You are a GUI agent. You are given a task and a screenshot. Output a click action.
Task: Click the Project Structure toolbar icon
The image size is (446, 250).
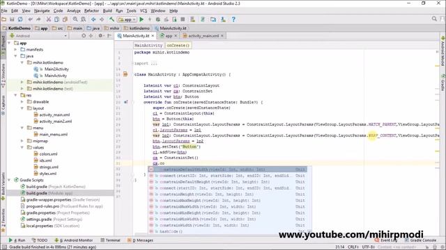[x=213, y=19]
